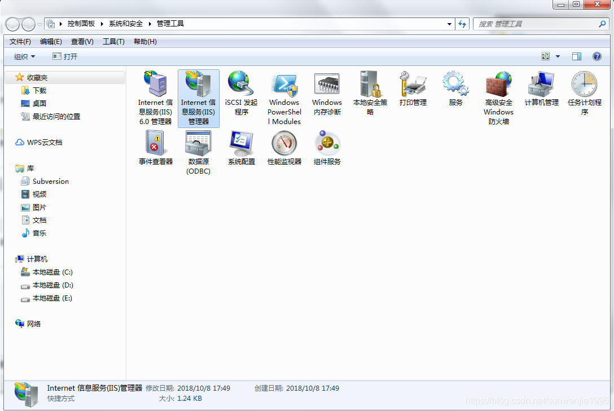Open 高级安全 Windows 防火墙
Screen dimensions: 614x411
498,98
